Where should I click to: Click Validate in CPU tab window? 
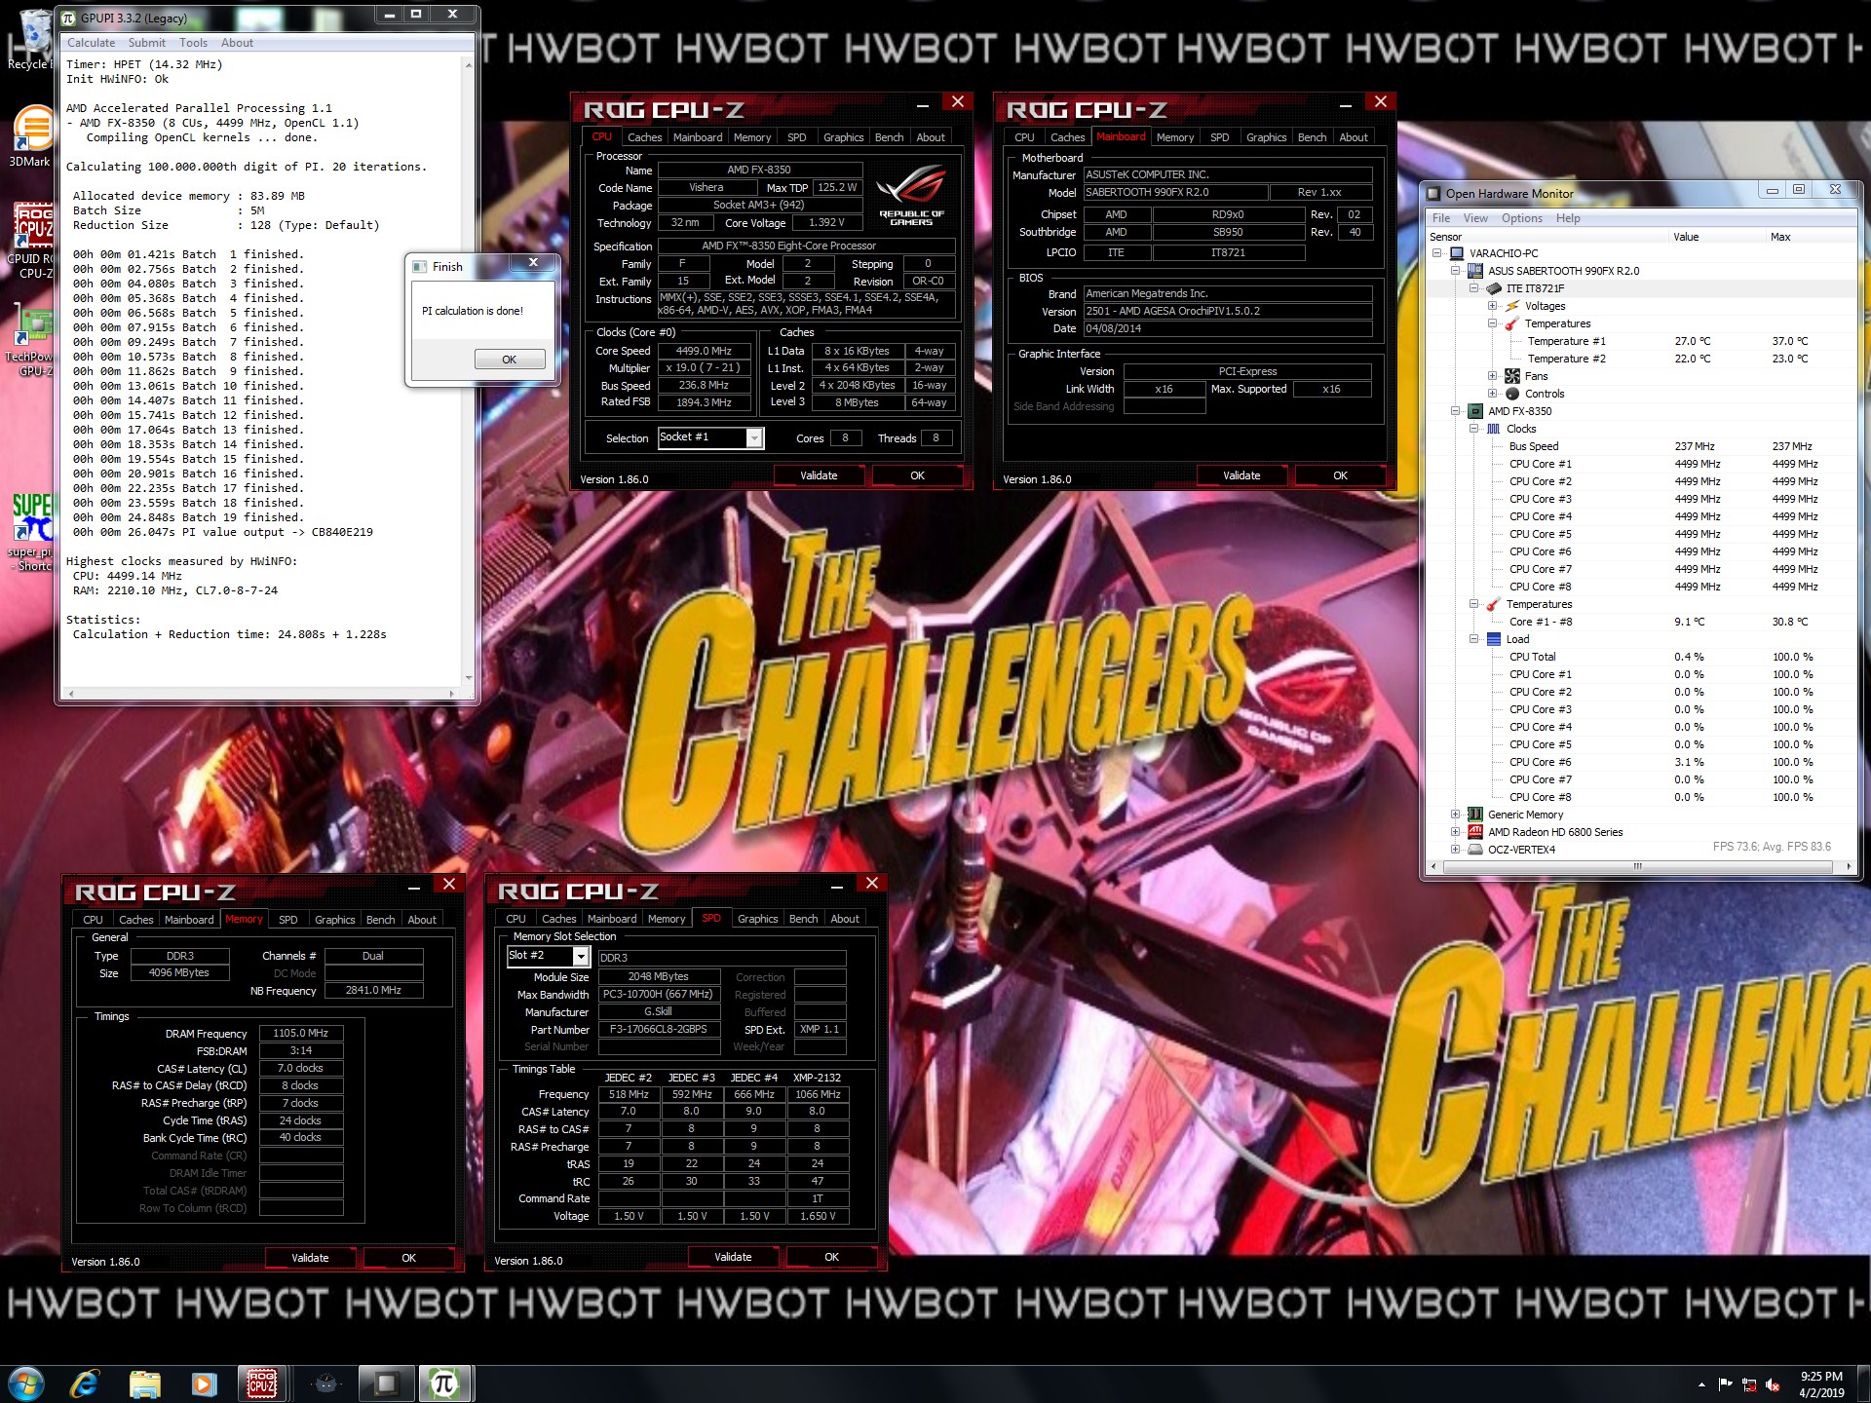[x=819, y=475]
